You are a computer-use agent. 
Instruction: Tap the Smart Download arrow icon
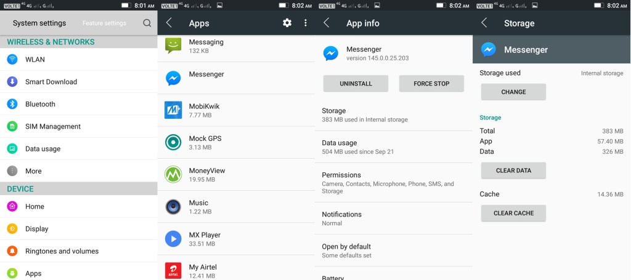click(x=12, y=82)
